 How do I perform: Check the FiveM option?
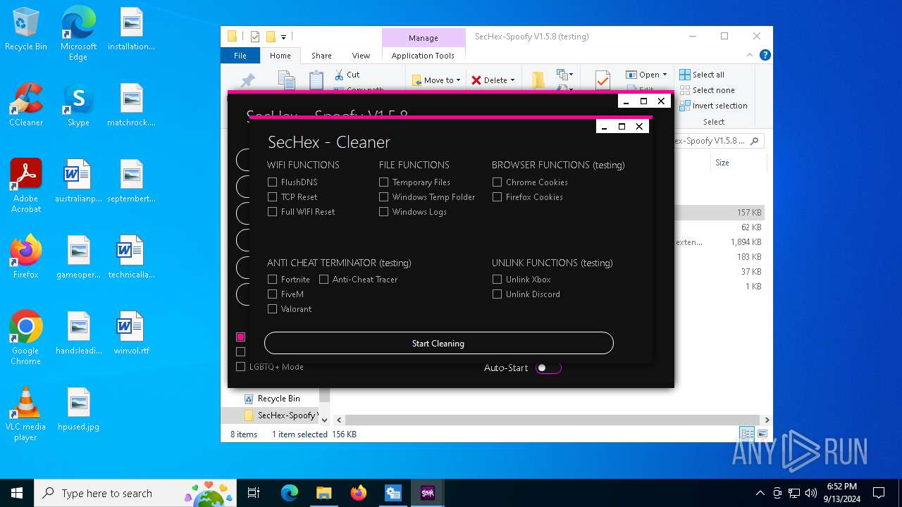[272, 294]
